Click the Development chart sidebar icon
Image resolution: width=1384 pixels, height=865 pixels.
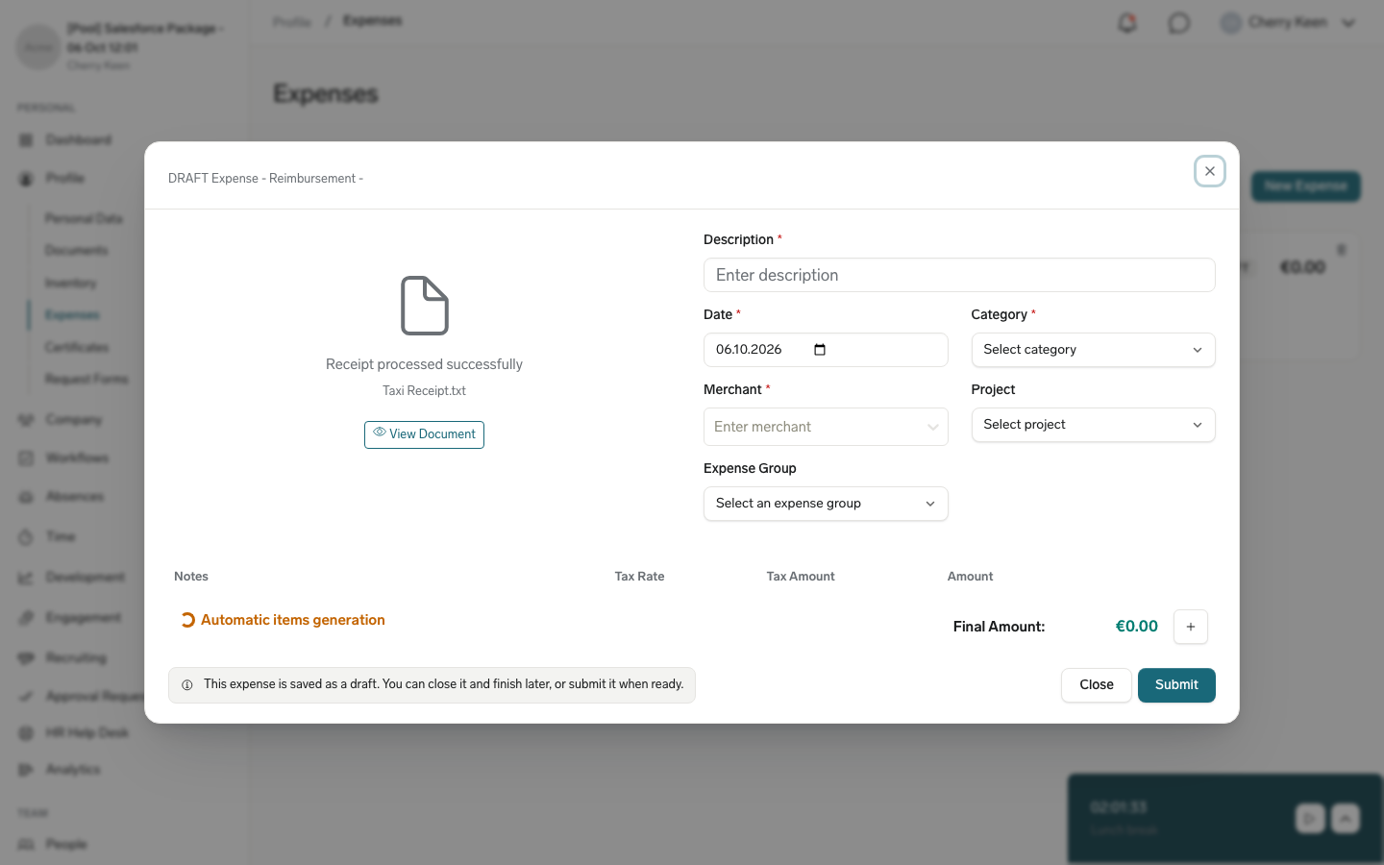coord(26,578)
